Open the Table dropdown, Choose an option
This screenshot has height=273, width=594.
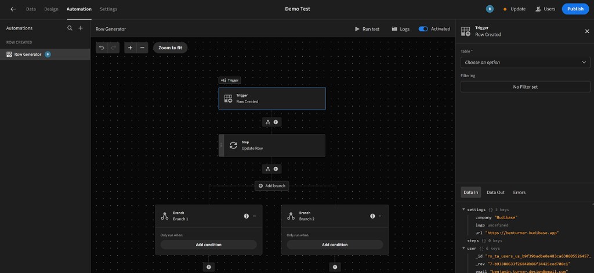(x=525, y=63)
